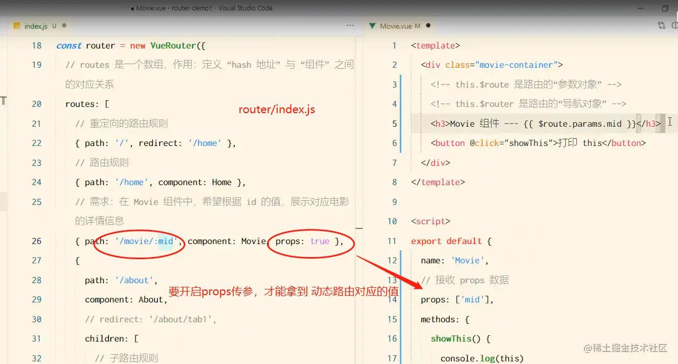Image resolution: width=678 pixels, height=364 pixels.
Task: Click line number 5 in Movie.vue gutter
Action: [x=395, y=124]
